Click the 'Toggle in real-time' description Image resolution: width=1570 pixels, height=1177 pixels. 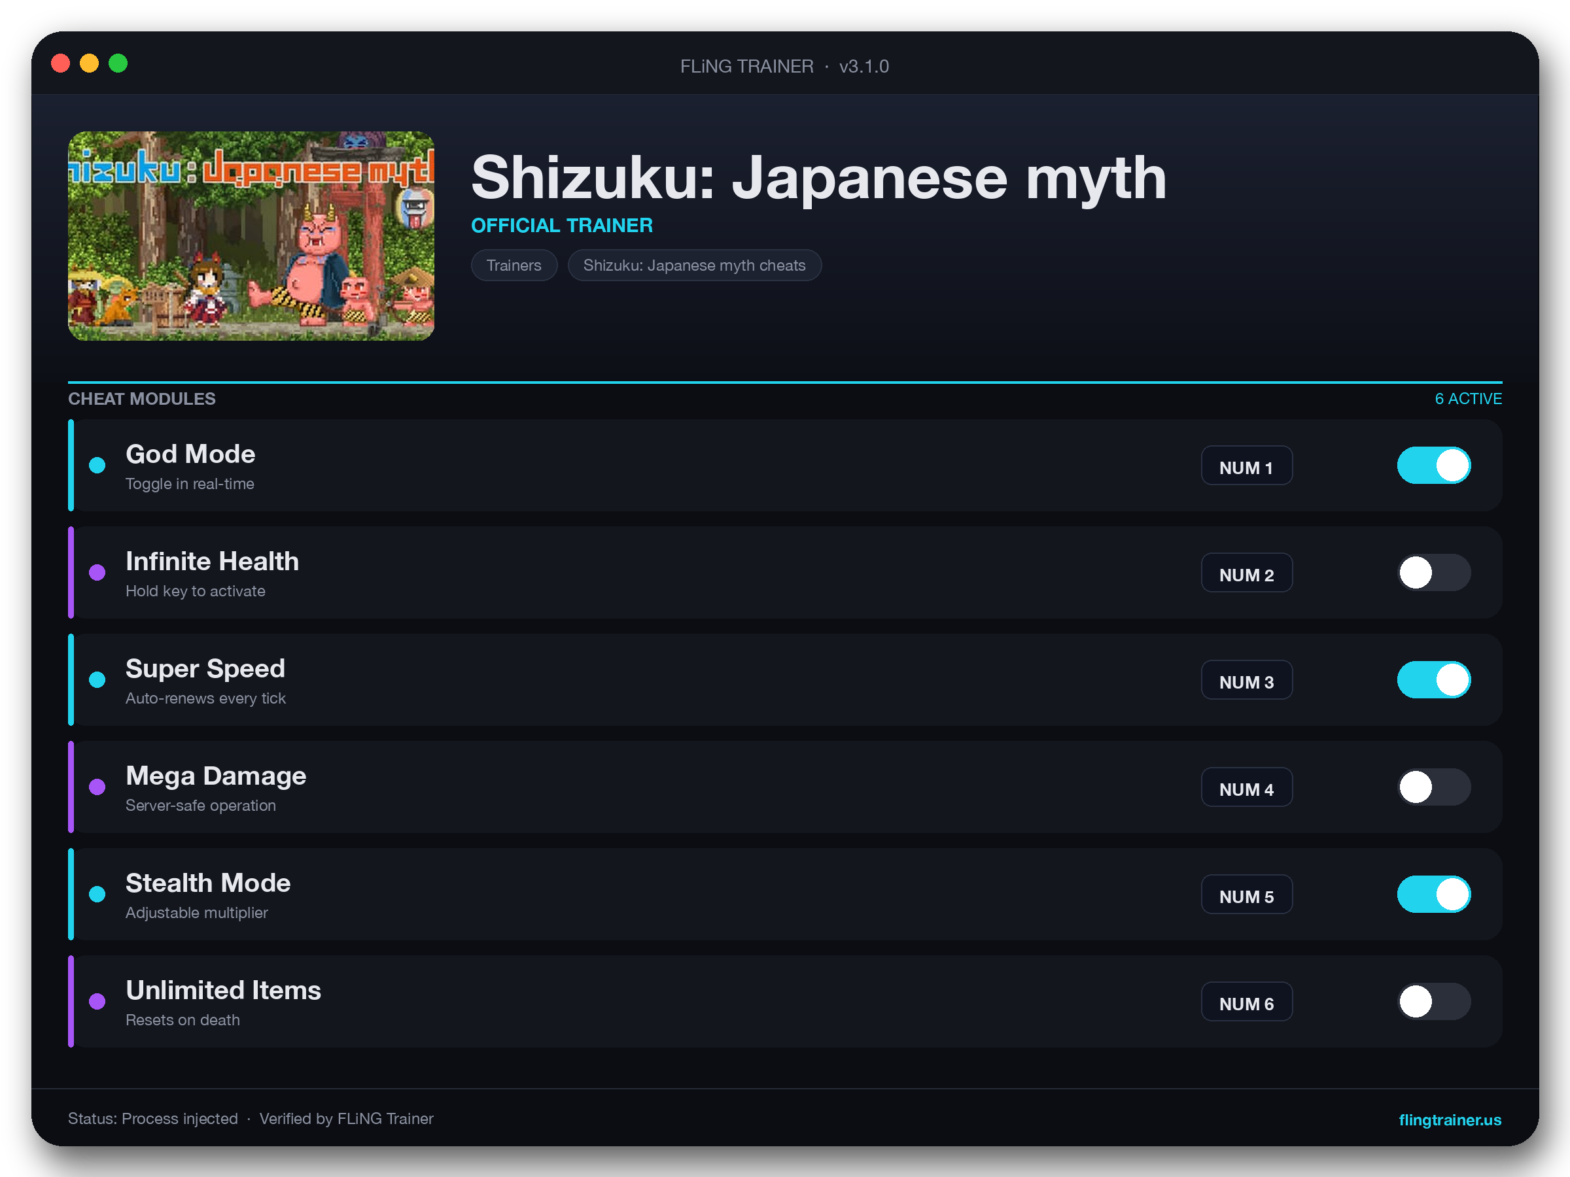[190, 484]
